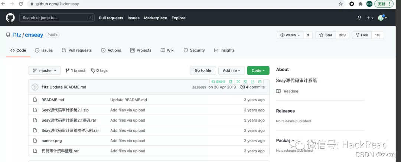
Task: Open the Add file dropdown
Action: pyautogui.click(x=231, y=70)
